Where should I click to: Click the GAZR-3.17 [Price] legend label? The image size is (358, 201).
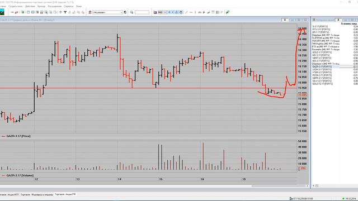coord(18,136)
